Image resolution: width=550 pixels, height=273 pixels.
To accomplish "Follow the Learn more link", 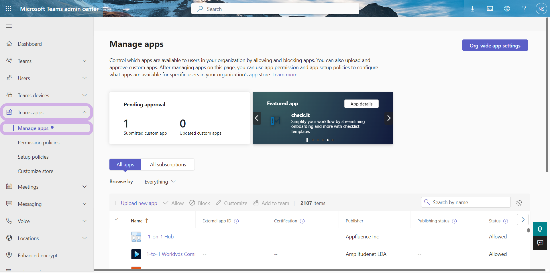I will tap(285, 75).
